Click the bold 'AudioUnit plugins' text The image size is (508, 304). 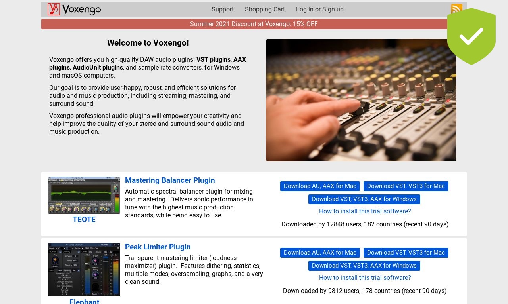pos(98,68)
